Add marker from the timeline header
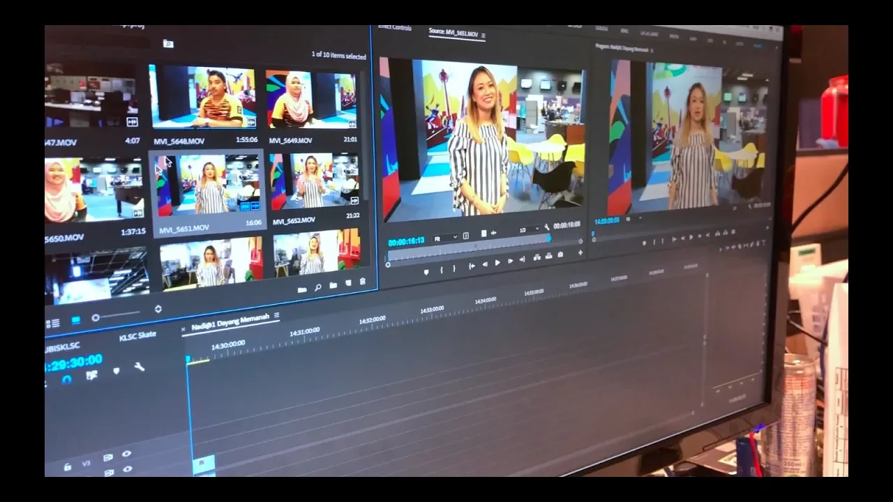Viewport: 893px width, 502px height. click(117, 371)
